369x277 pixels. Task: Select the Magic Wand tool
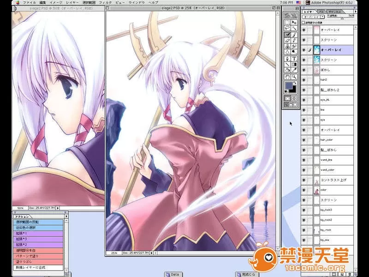[294, 29]
